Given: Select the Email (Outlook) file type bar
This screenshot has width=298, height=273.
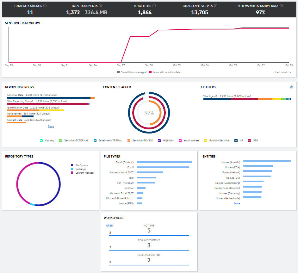Looking at the screenshot, I should (164, 162).
